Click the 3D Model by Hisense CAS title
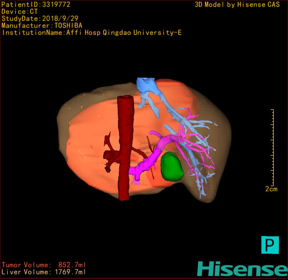Screen dimensions: 288x280 (x=237, y=4)
